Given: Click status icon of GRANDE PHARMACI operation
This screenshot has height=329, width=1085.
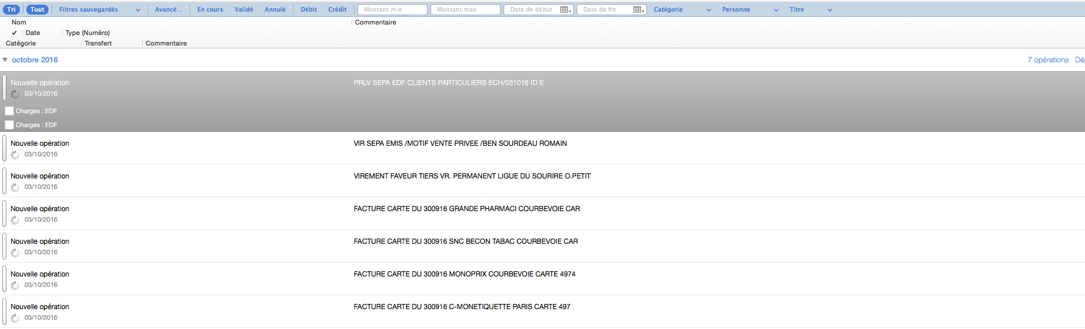Looking at the screenshot, I should pos(15,220).
